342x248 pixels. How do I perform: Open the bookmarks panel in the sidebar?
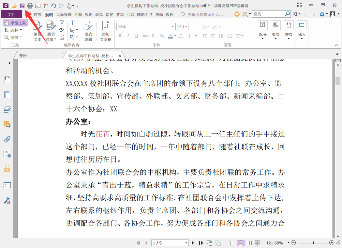tap(7, 80)
